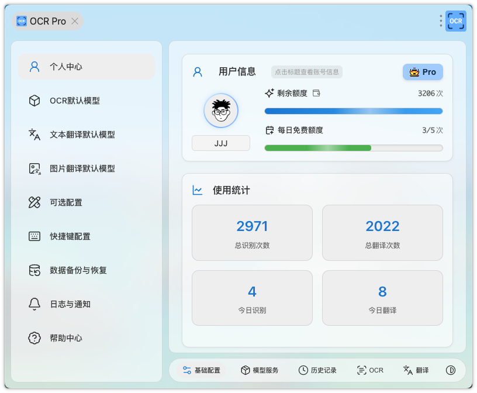Click the green 每日免费额度 progress bar
Screen dimensions: 477x393
point(354,148)
